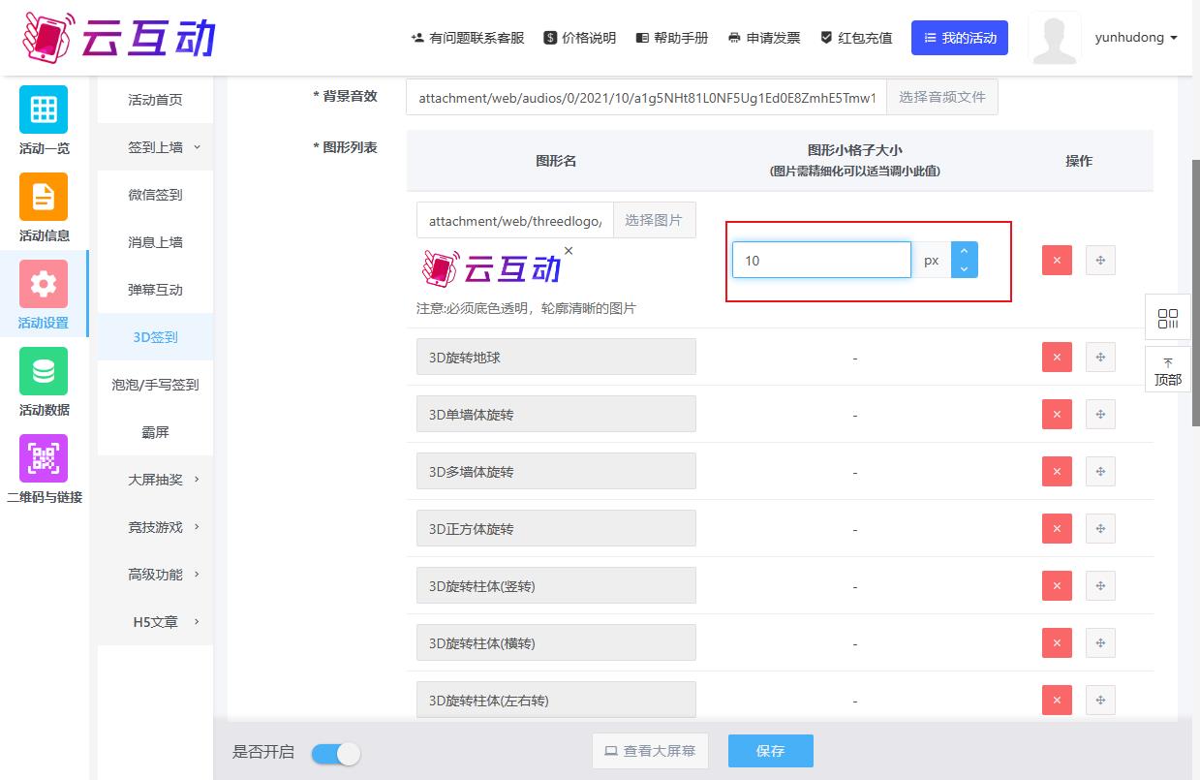Open the 二维码与链接 QR icon
This screenshot has height=780, width=1200.
coord(44,458)
